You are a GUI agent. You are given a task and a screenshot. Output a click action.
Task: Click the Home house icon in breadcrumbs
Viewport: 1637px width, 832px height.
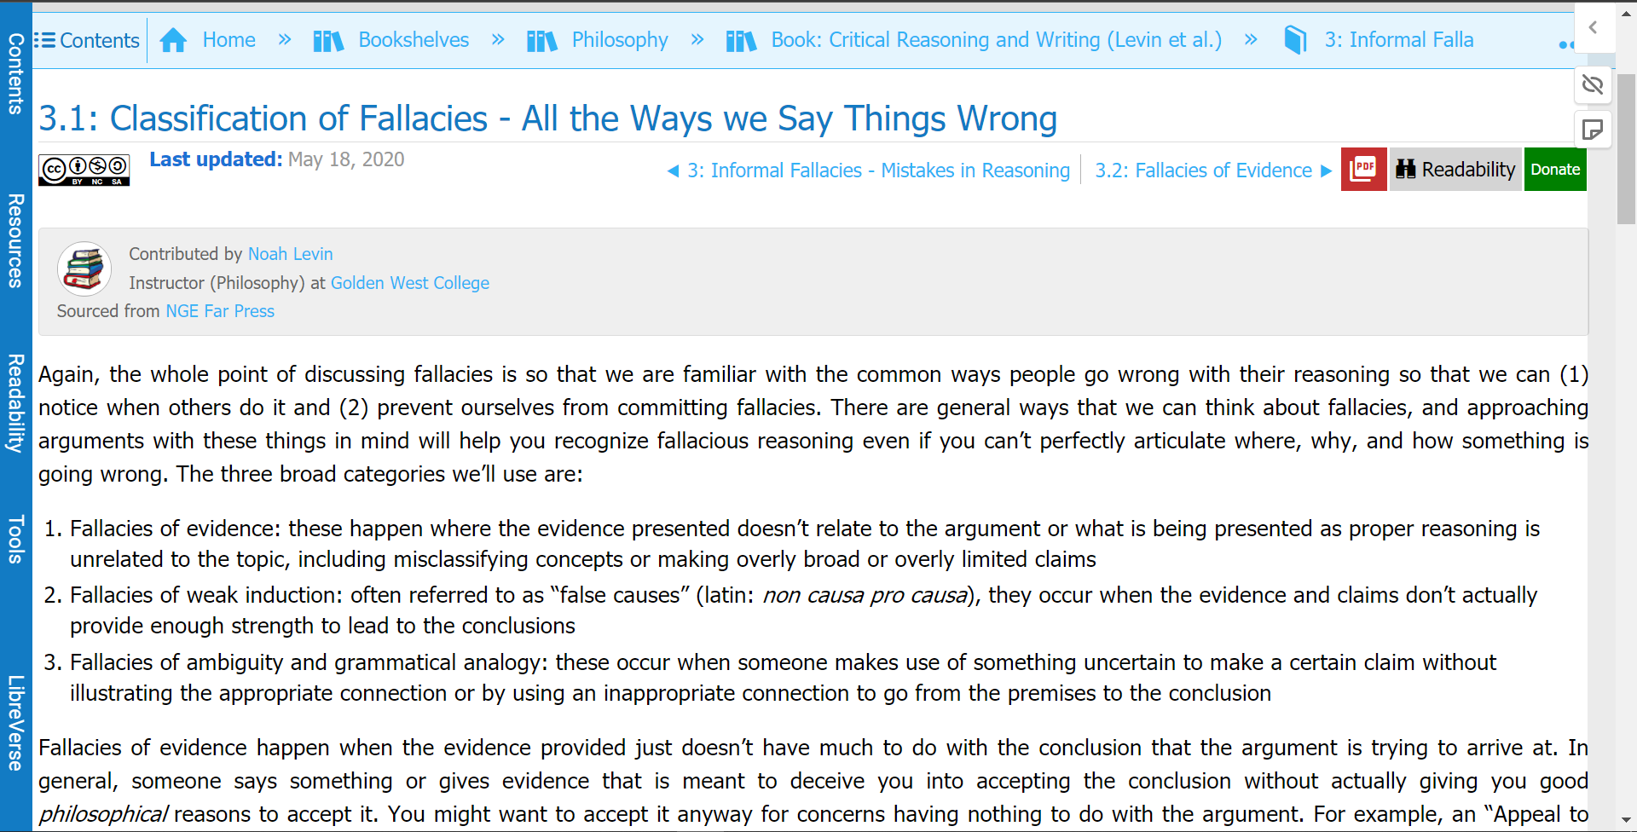click(x=173, y=40)
